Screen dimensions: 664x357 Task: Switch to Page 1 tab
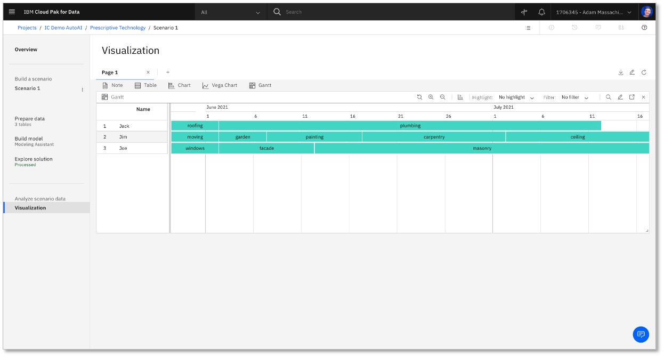click(110, 72)
